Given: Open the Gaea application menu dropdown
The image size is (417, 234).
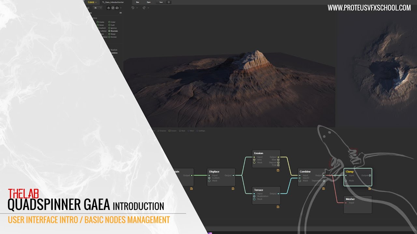Looking at the screenshot, I should click(92, 2).
